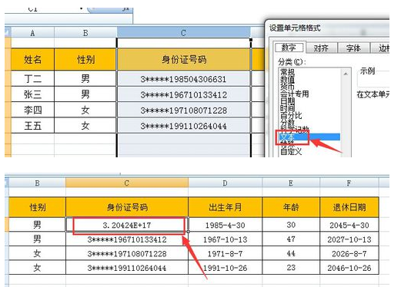411x287 pixels.
Task: Click the 男 cell in 张三's row
Action: [85, 94]
